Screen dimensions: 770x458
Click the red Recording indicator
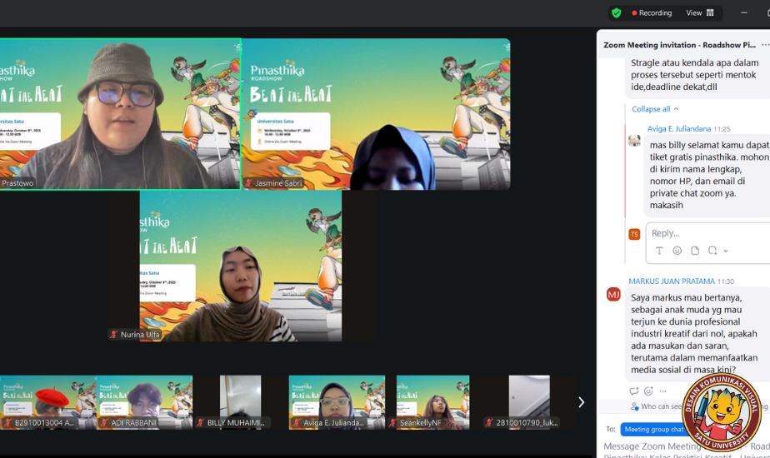652,12
